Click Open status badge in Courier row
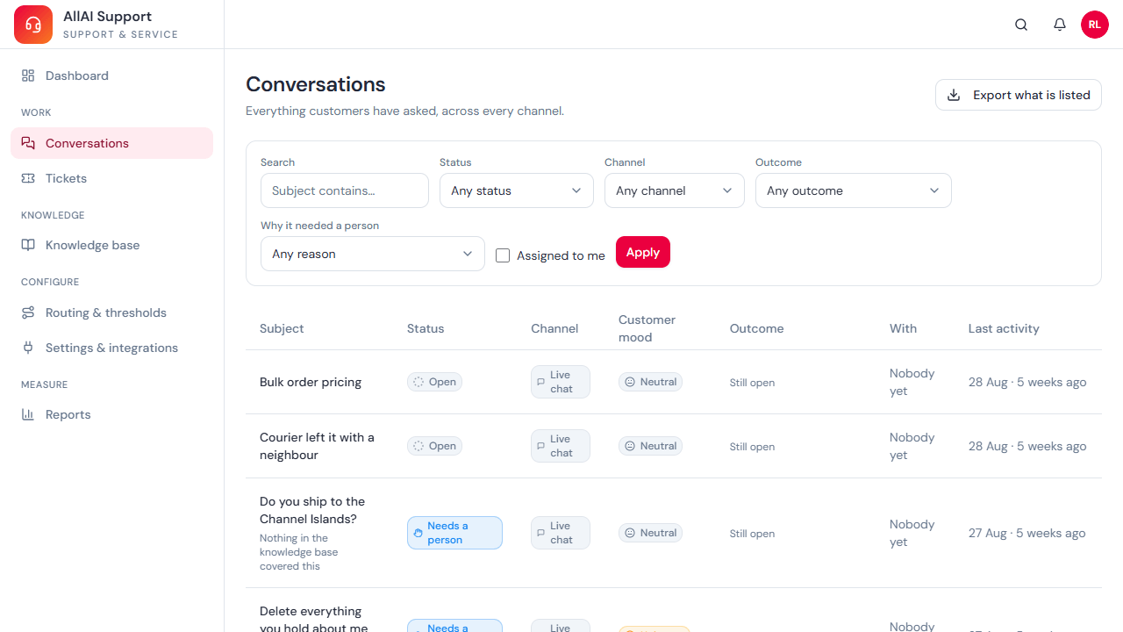The image size is (1123, 632). (434, 446)
